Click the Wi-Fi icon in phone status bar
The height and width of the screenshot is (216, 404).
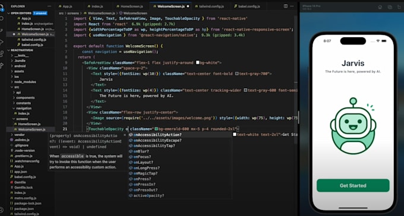point(378,41)
